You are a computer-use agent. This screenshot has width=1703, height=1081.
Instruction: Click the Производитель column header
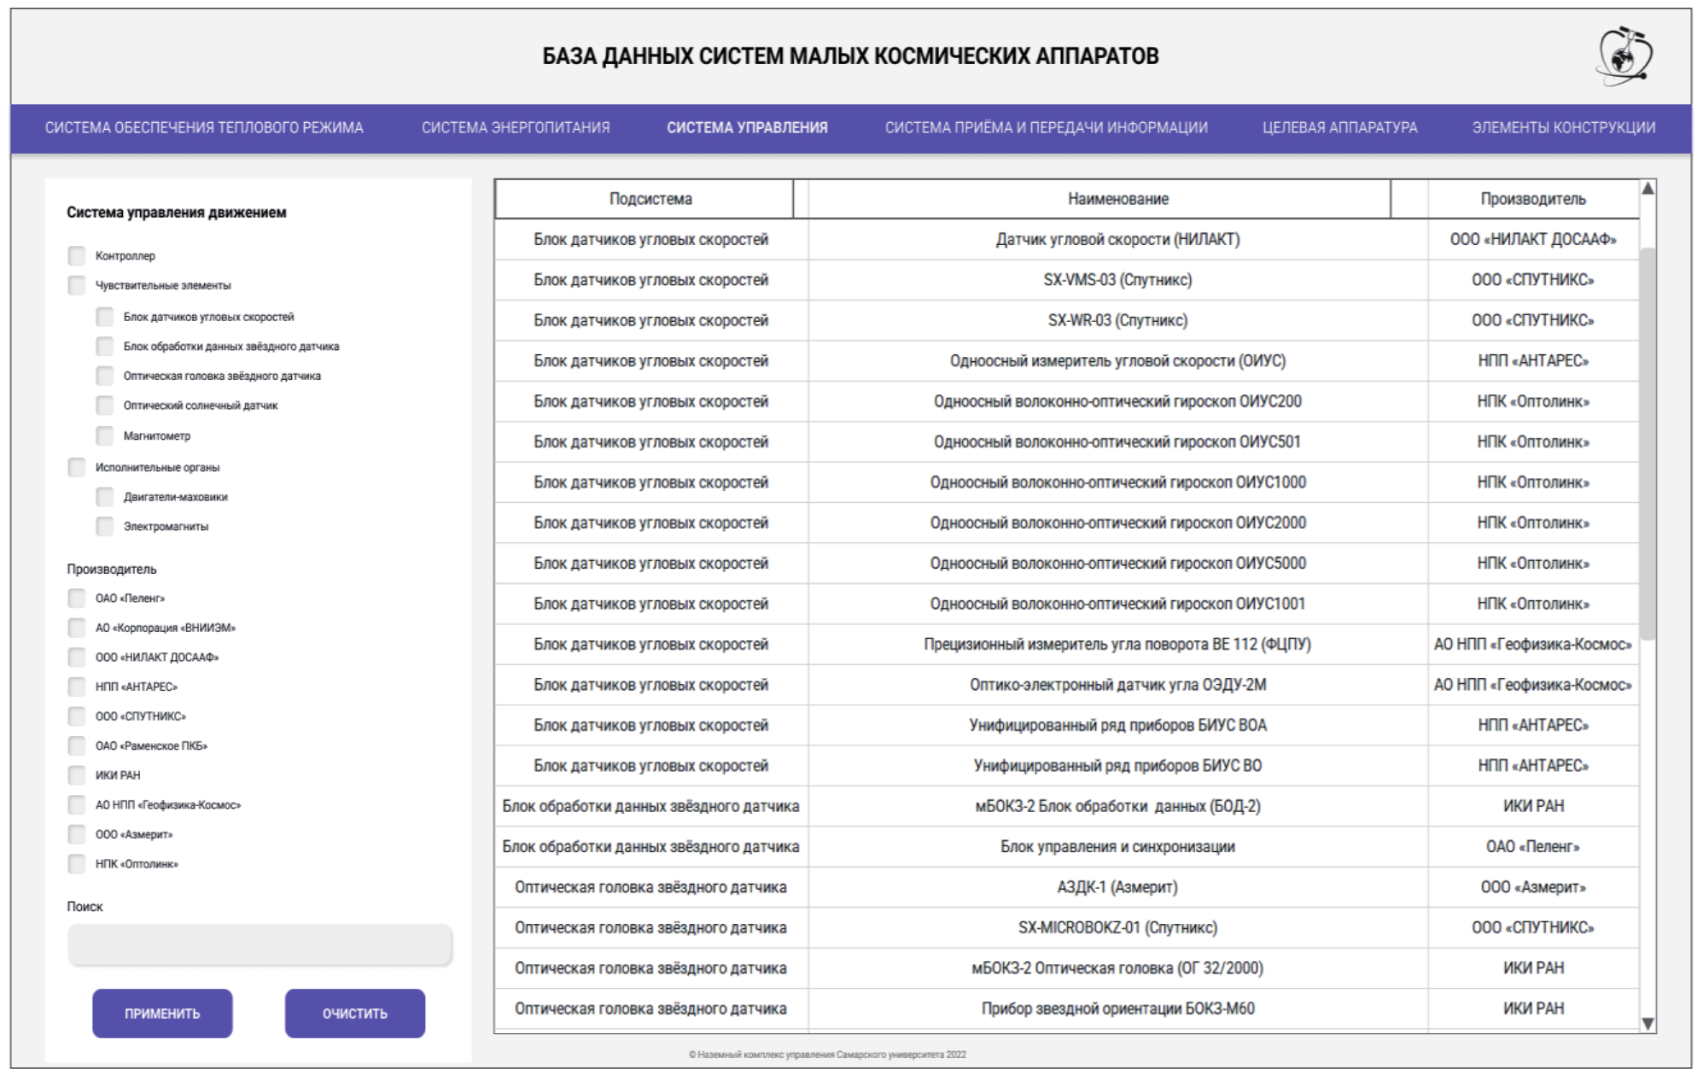coord(1532,199)
